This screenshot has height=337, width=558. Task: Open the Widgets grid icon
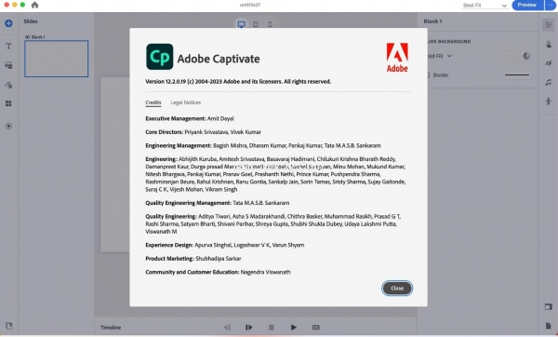(x=8, y=103)
